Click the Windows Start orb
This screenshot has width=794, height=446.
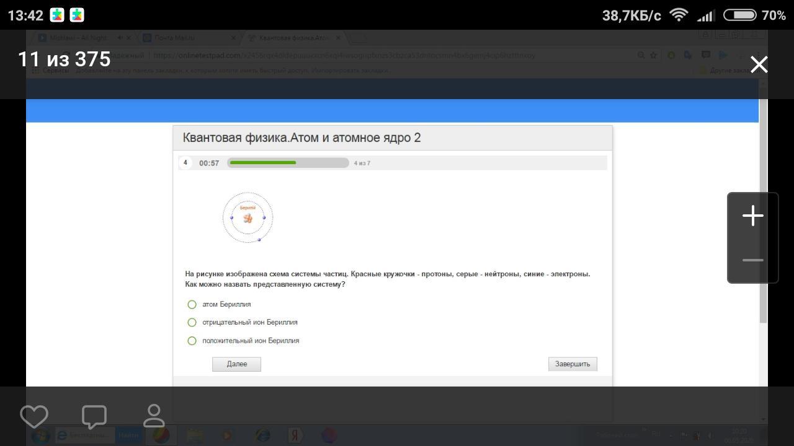[x=40, y=435]
